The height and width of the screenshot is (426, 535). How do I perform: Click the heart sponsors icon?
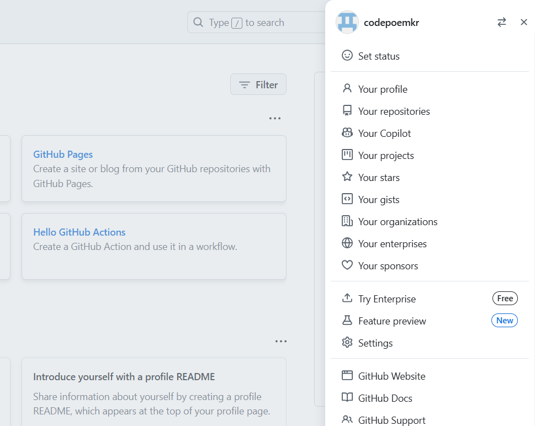pyautogui.click(x=347, y=265)
